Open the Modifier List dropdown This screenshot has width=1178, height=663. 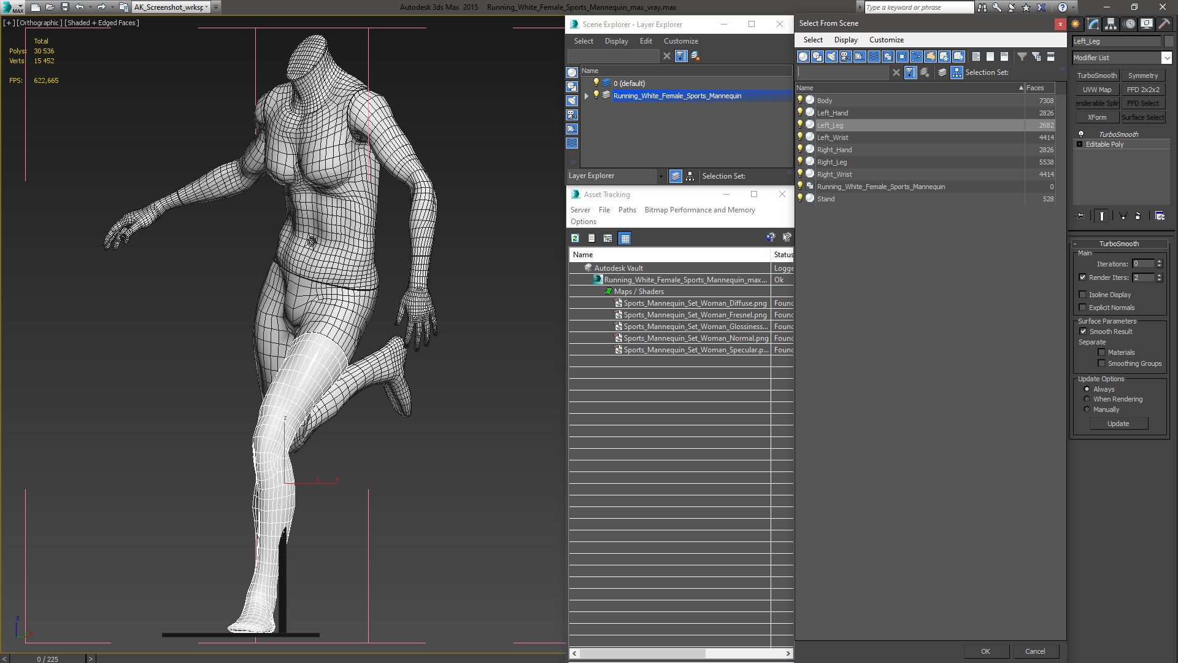[1166, 58]
